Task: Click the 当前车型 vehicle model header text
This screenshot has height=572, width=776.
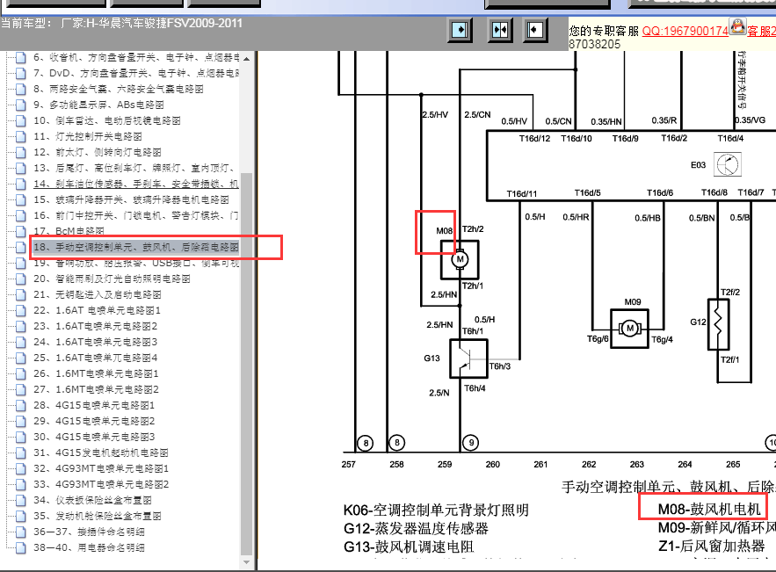Action: pos(121,23)
